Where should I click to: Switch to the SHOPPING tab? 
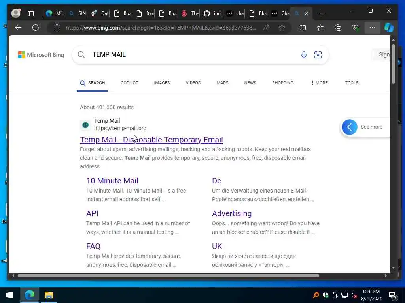(282, 83)
